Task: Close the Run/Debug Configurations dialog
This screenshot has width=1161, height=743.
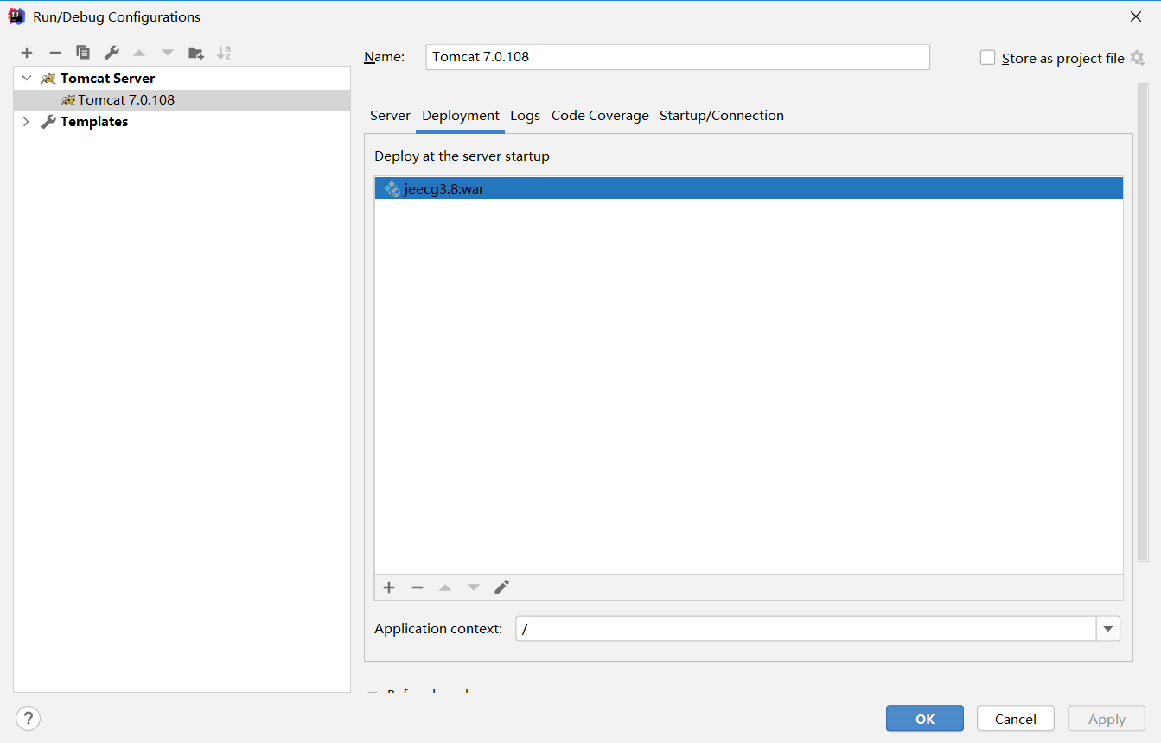Action: pyautogui.click(x=1136, y=16)
